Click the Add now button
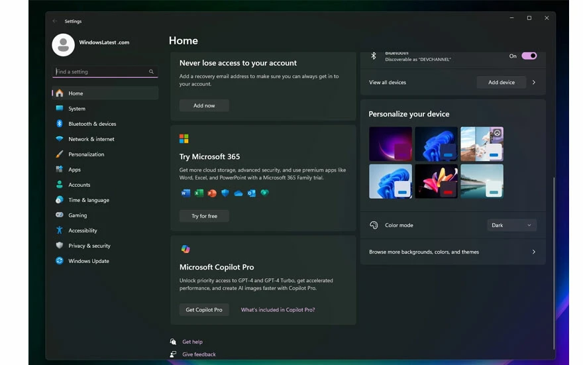The image size is (583, 365). tap(204, 105)
